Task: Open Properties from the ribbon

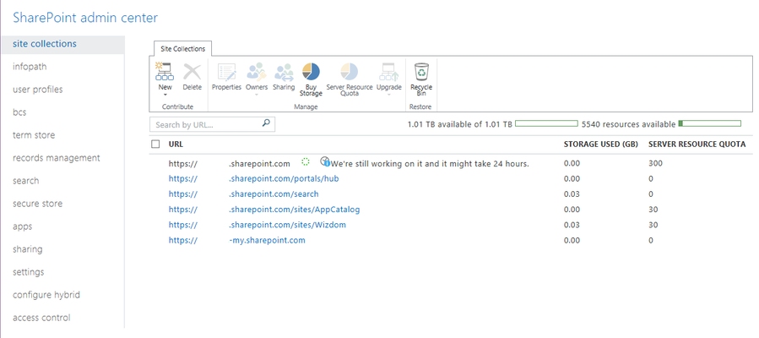Action: [x=226, y=77]
